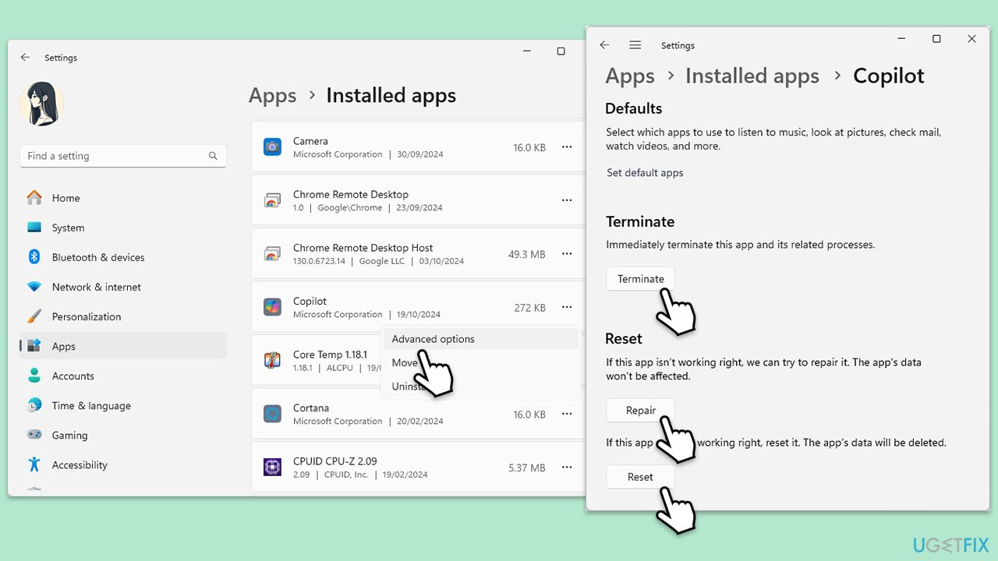Go back in the Copilot Settings window
The height and width of the screenshot is (561, 998).
(604, 45)
